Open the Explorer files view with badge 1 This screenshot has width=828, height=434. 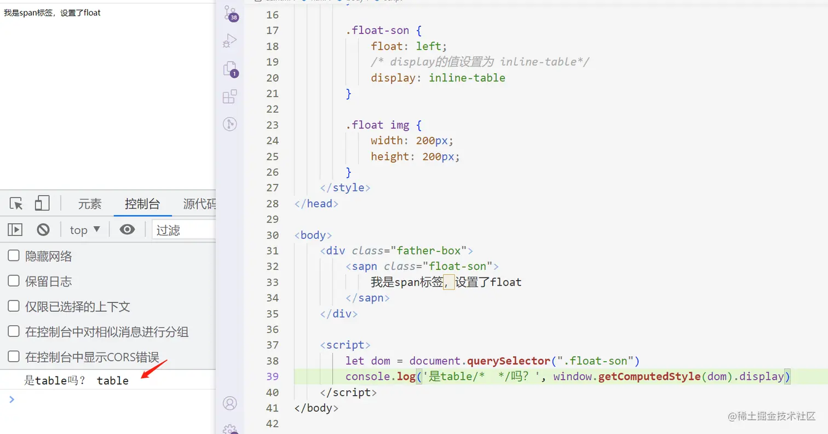[231, 69]
